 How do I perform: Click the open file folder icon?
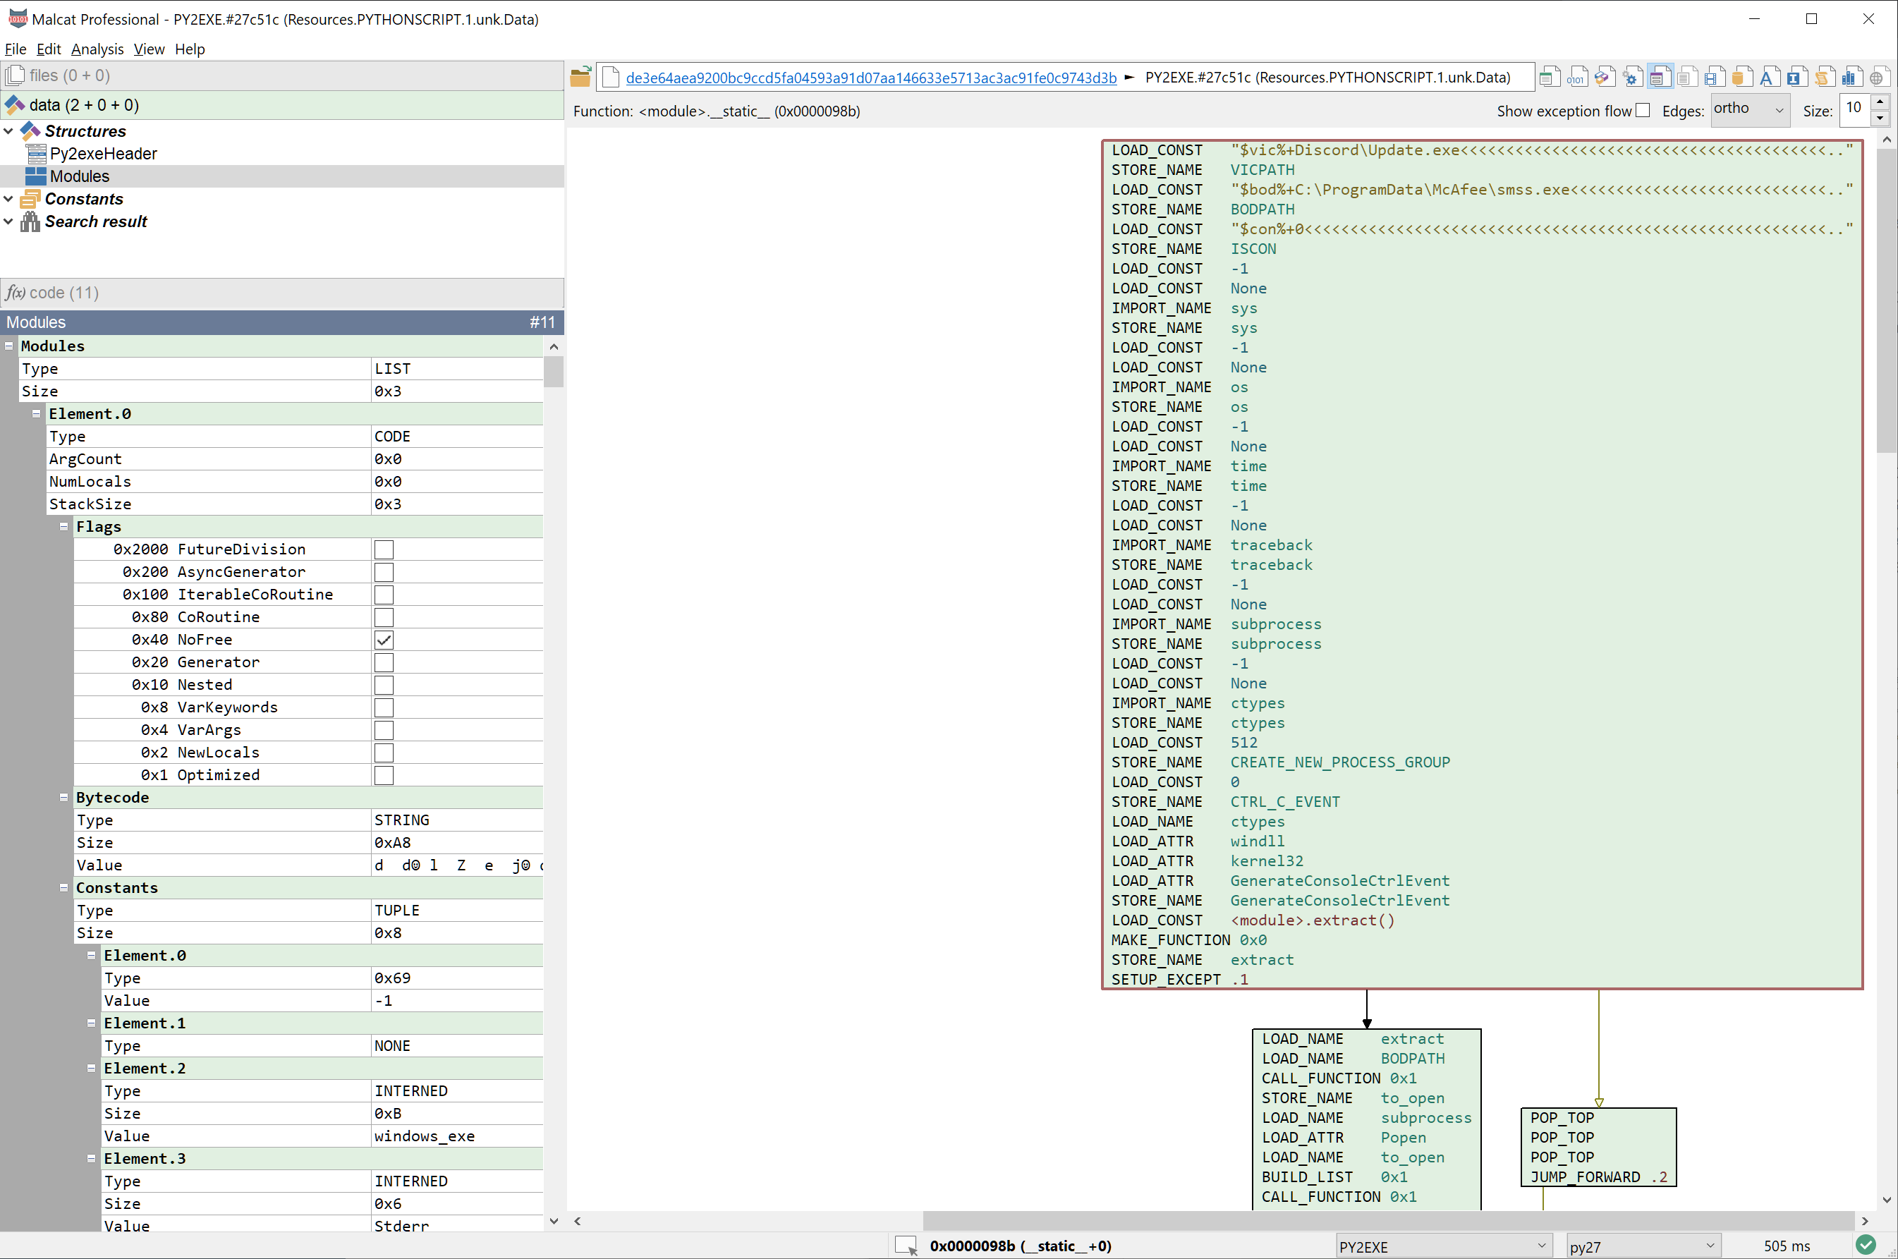click(580, 77)
